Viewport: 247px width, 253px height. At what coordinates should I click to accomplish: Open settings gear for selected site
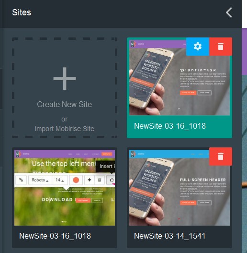tap(198, 47)
